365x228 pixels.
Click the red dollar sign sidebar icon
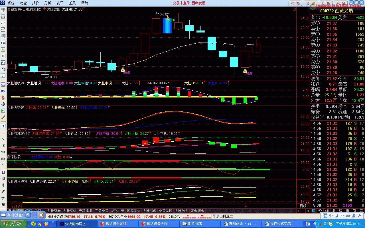pyautogui.click(x=3, y=97)
